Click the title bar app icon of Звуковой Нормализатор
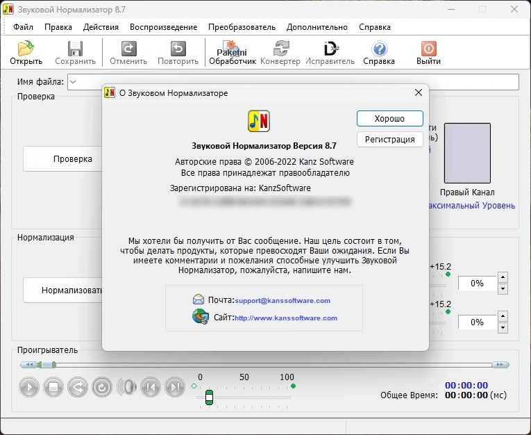This screenshot has width=531, height=435. coord(8,9)
